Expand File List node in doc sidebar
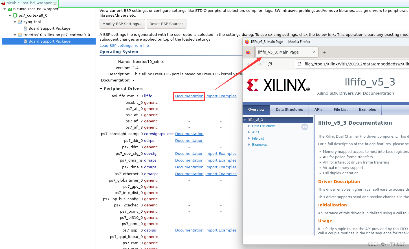 249,138
